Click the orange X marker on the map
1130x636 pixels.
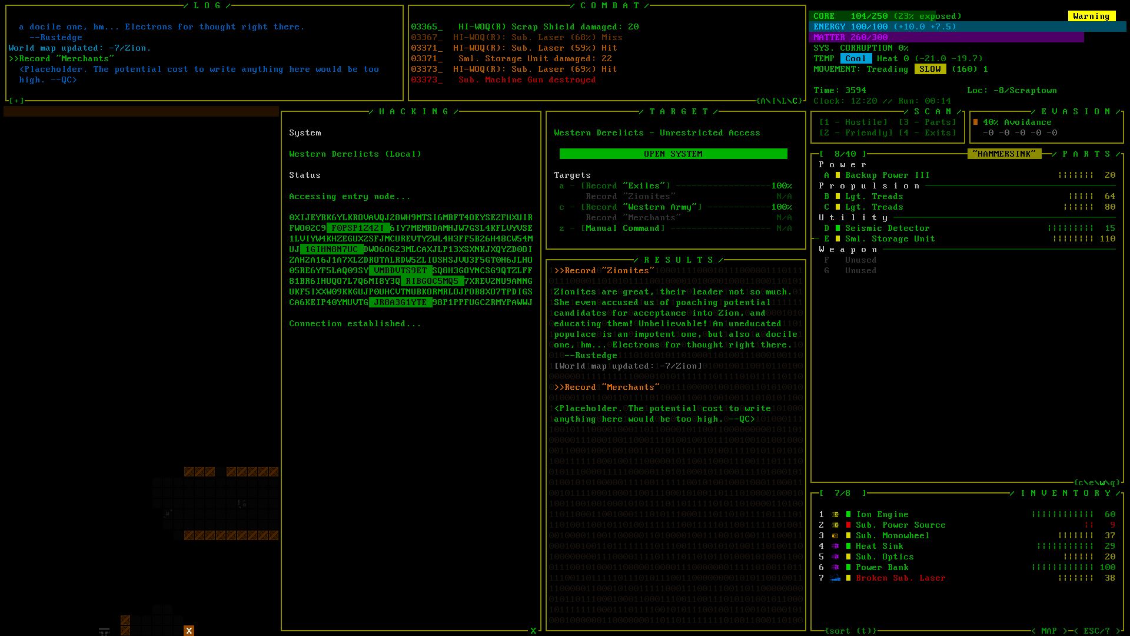(189, 631)
